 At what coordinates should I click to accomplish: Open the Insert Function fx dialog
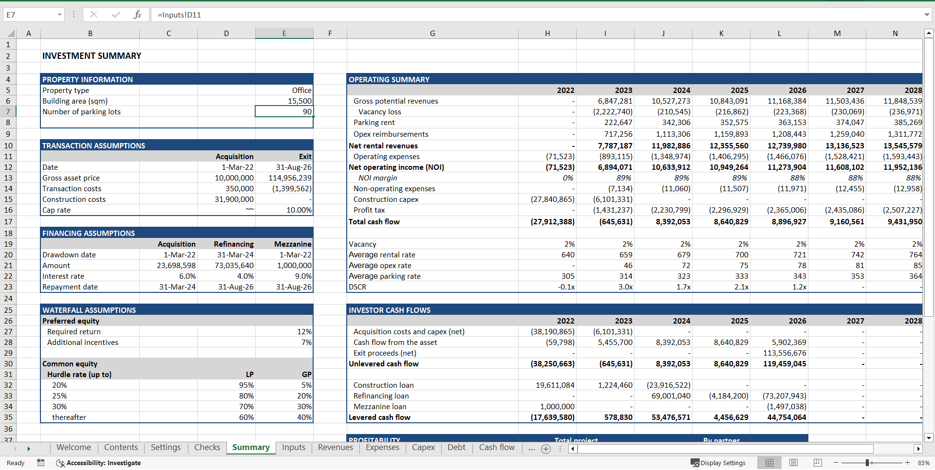137,15
